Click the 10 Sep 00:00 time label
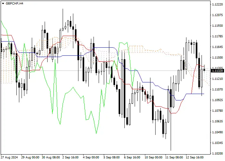The height and width of the screenshot is (161, 225). coord(154,157)
